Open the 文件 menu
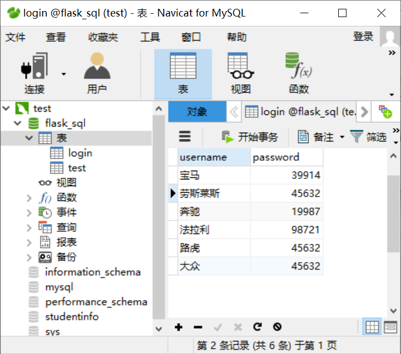Image resolution: width=401 pixels, height=354 pixels. pos(15,37)
